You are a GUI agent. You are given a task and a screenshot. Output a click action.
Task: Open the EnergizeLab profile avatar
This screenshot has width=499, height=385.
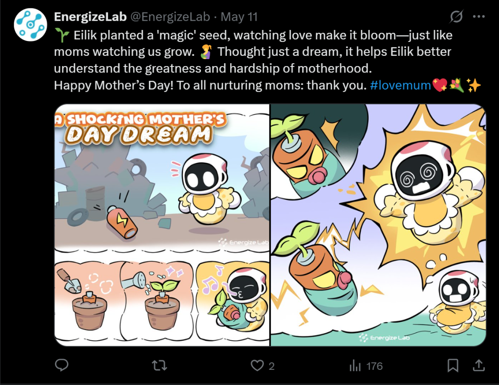30,25
